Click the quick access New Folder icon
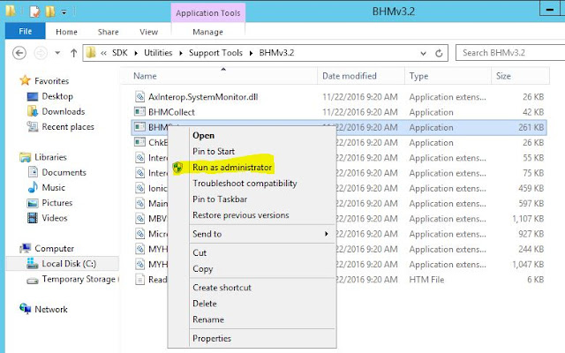565x353 pixels. click(x=50, y=11)
